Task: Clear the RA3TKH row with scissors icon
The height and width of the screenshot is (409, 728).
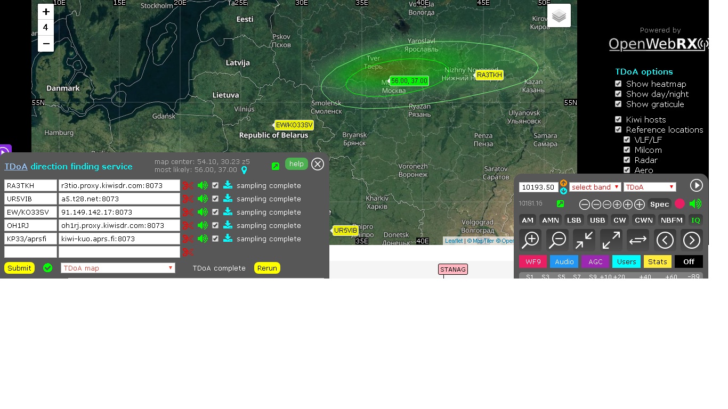Action: [x=188, y=185]
